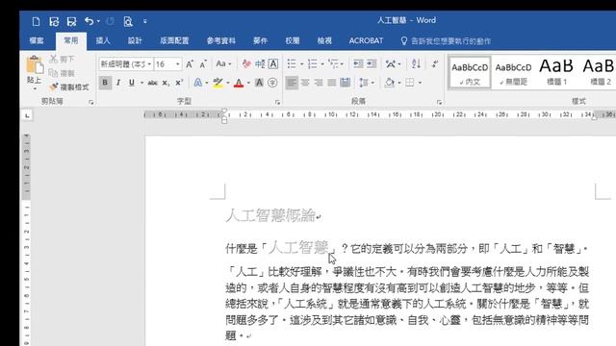Click the Cut button

62,59
